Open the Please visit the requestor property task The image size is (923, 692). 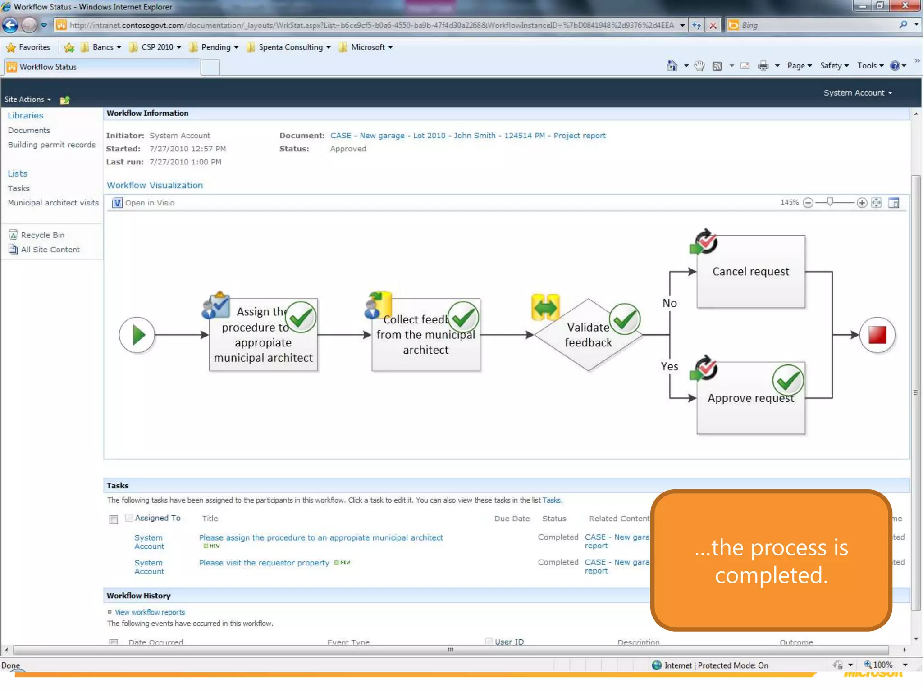(x=264, y=563)
